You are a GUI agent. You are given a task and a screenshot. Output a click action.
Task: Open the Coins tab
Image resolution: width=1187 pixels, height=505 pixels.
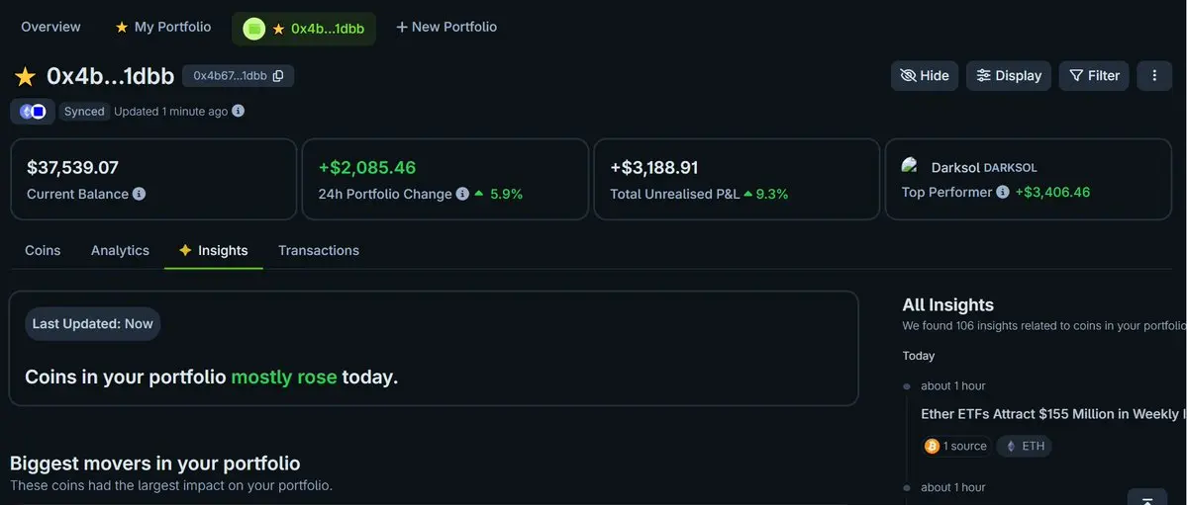tap(43, 250)
